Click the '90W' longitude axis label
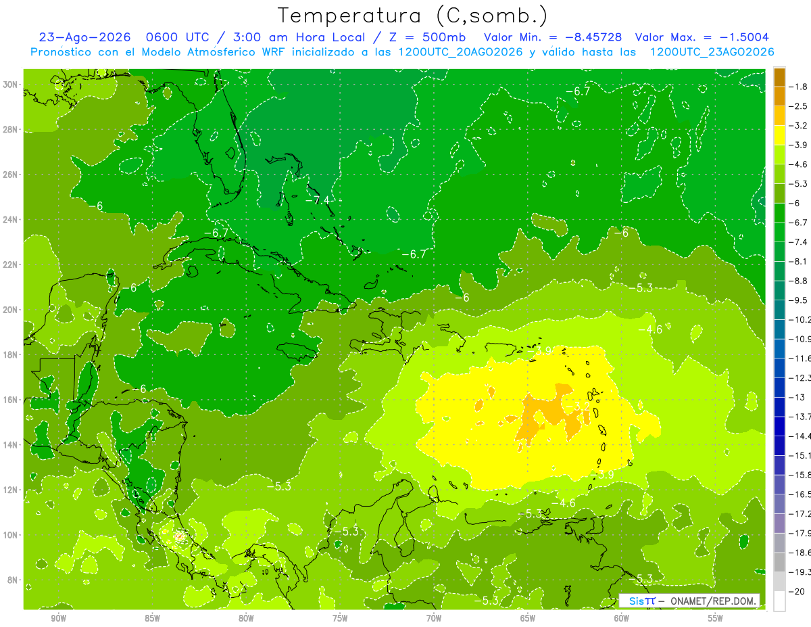Image resolution: width=811 pixels, height=627 pixels. [x=58, y=619]
